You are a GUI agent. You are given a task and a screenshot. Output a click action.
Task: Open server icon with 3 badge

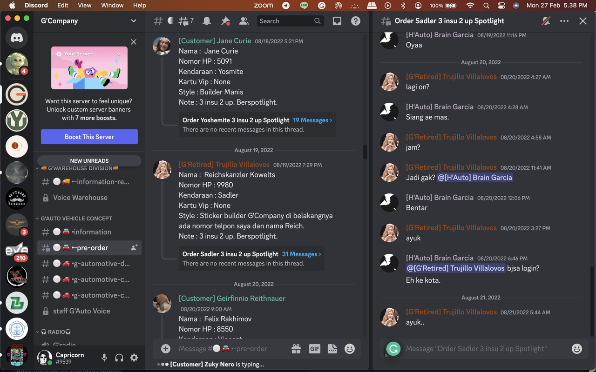pyautogui.click(x=17, y=225)
